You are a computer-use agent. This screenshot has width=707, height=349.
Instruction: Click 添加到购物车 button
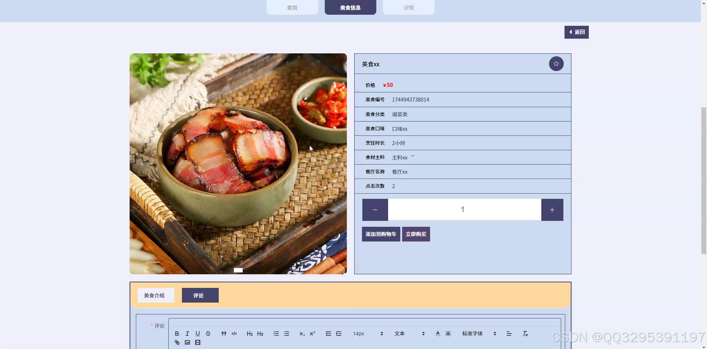pos(381,234)
